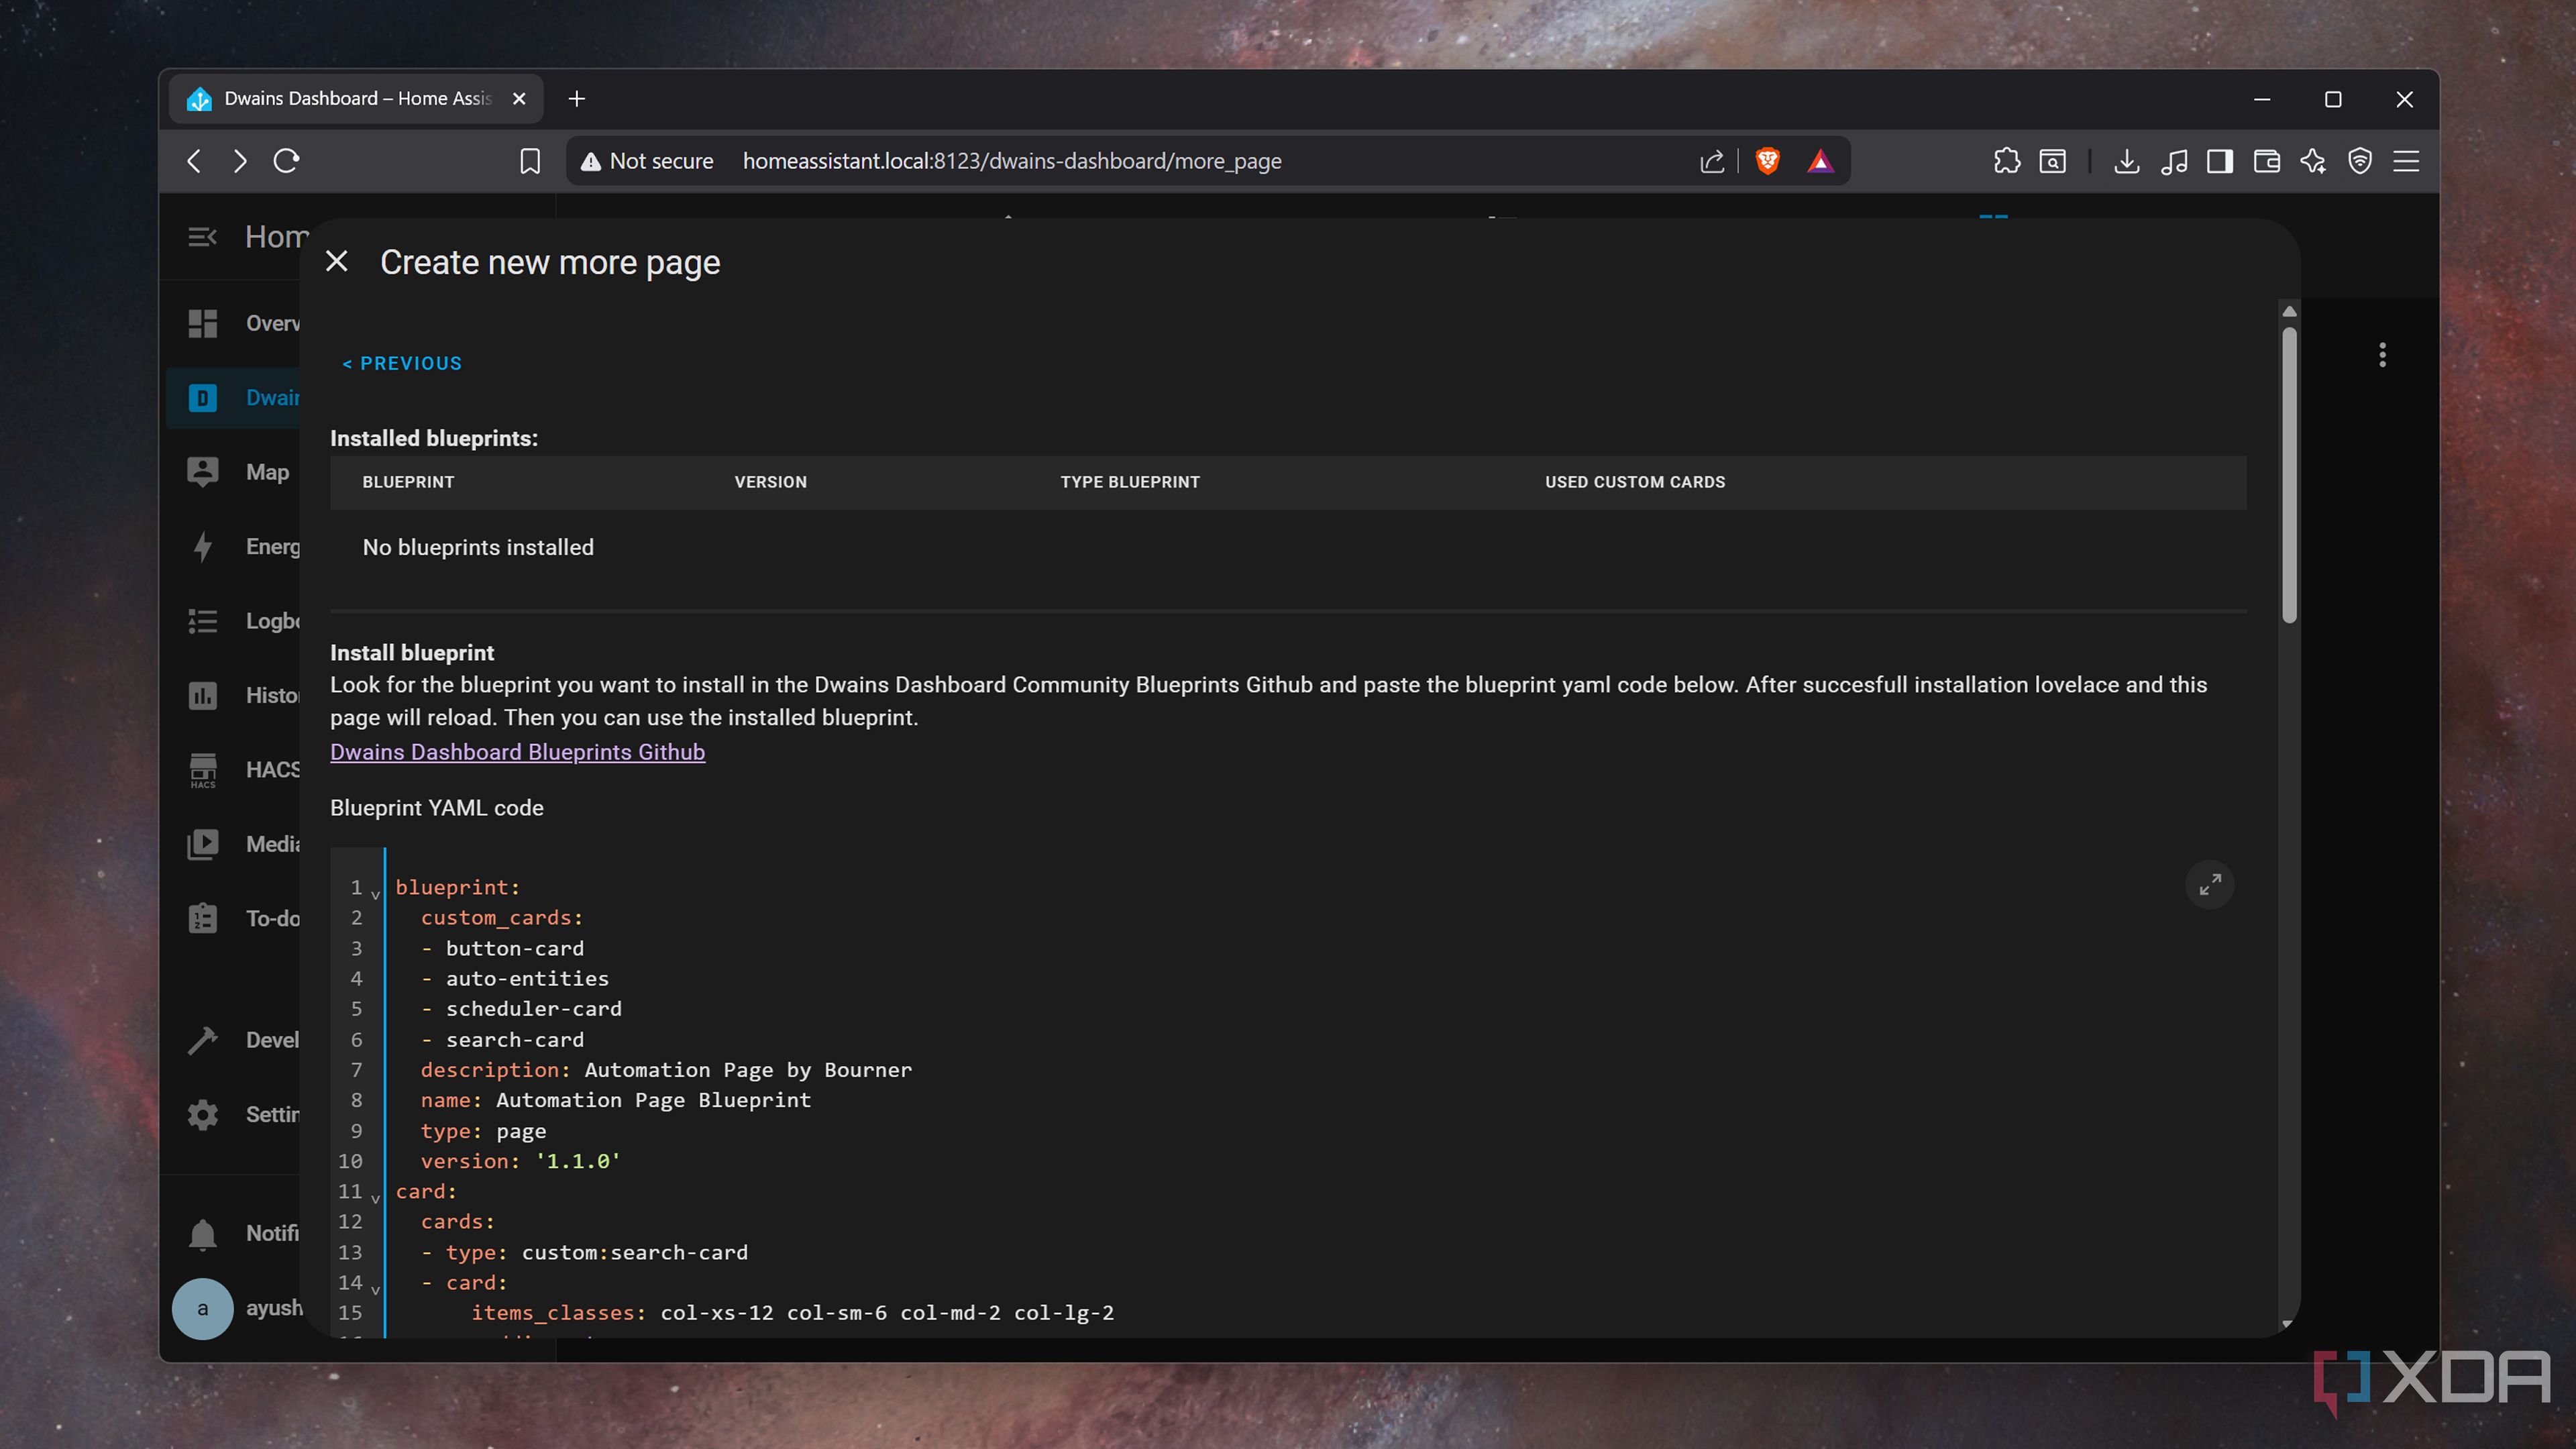Toggle the Home Assistant sidebar menu icon

[x=202, y=237]
